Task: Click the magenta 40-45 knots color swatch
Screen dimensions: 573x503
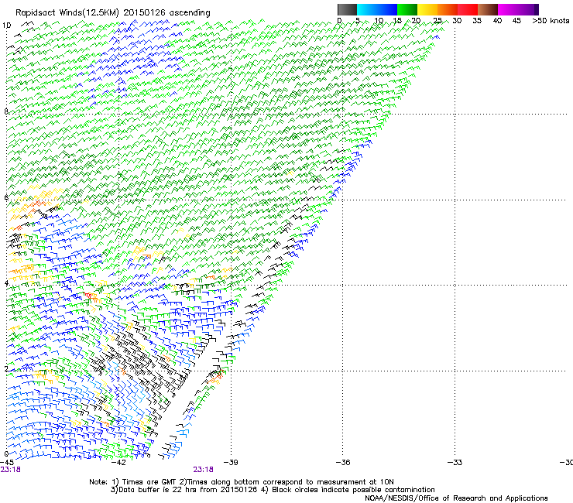Action: (x=508, y=9)
